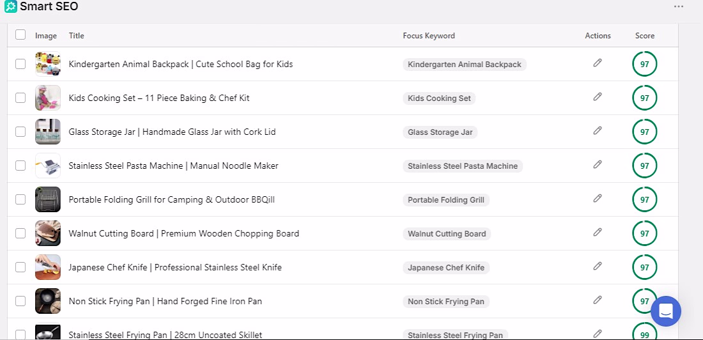Toggle the select-all checkbox in header
This screenshot has width=703, height=340.
point(20,35)
